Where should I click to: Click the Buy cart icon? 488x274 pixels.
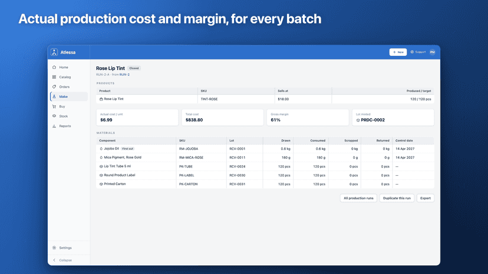(54, 106)
